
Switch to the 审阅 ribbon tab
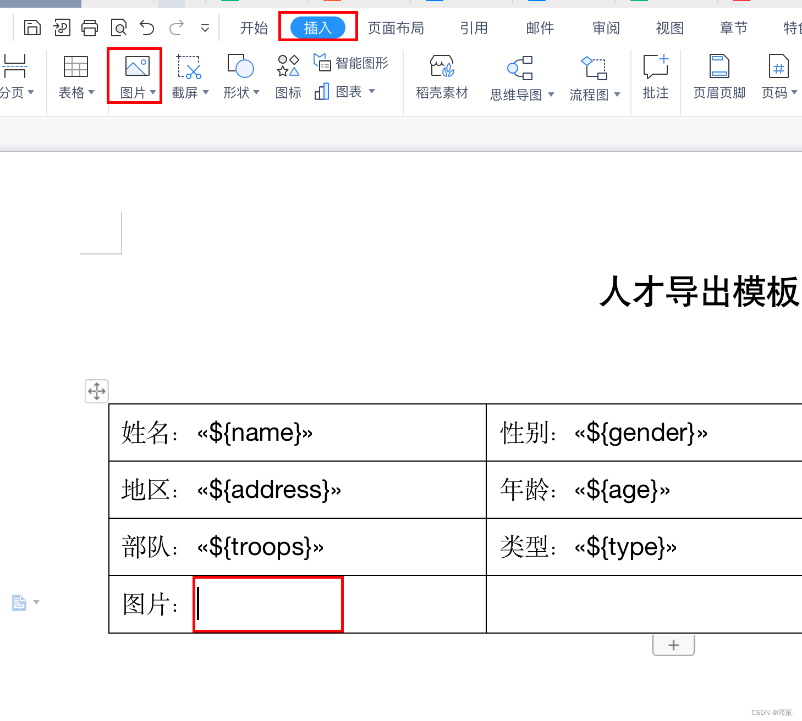click(605, 27)
